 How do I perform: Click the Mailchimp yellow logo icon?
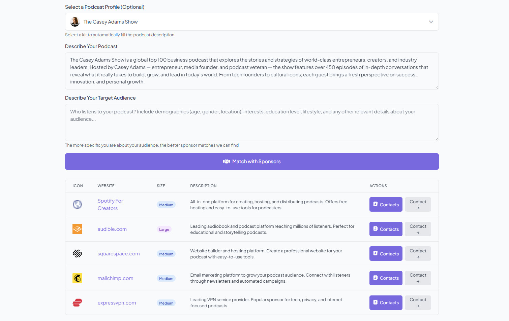pos(77,278)
